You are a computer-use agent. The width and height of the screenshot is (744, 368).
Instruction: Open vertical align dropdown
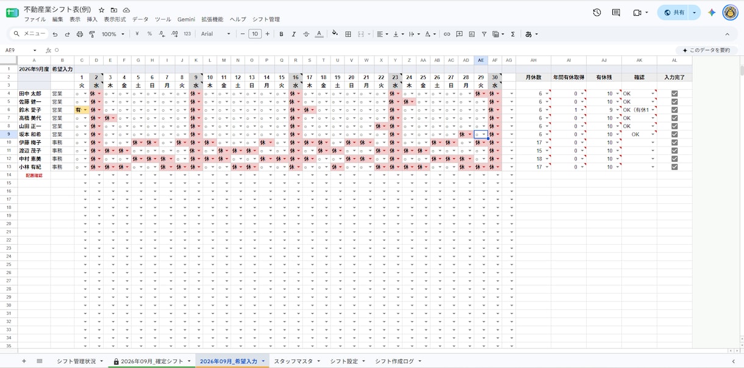click(x=398, y=34)
